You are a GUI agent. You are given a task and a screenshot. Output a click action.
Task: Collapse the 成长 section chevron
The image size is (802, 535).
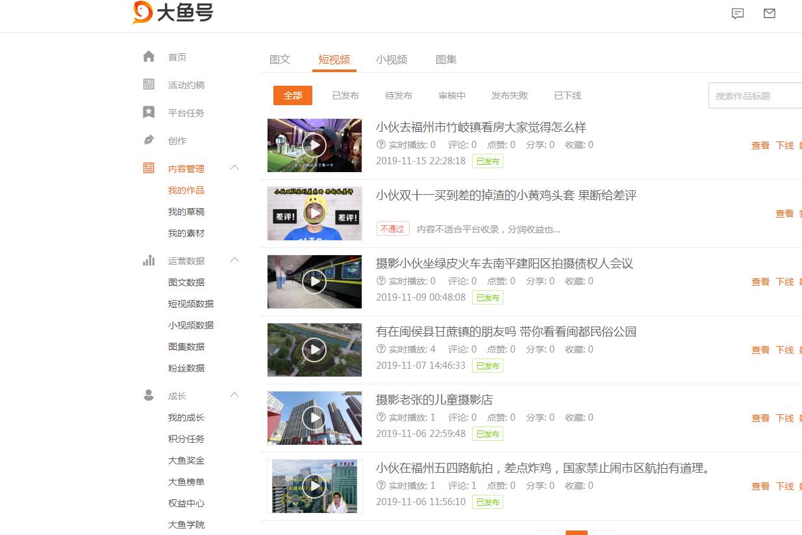coord(234,394)
